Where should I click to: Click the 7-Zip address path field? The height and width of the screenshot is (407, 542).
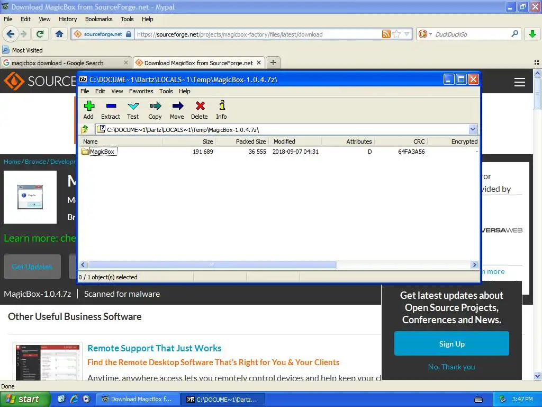pos(282,129)
